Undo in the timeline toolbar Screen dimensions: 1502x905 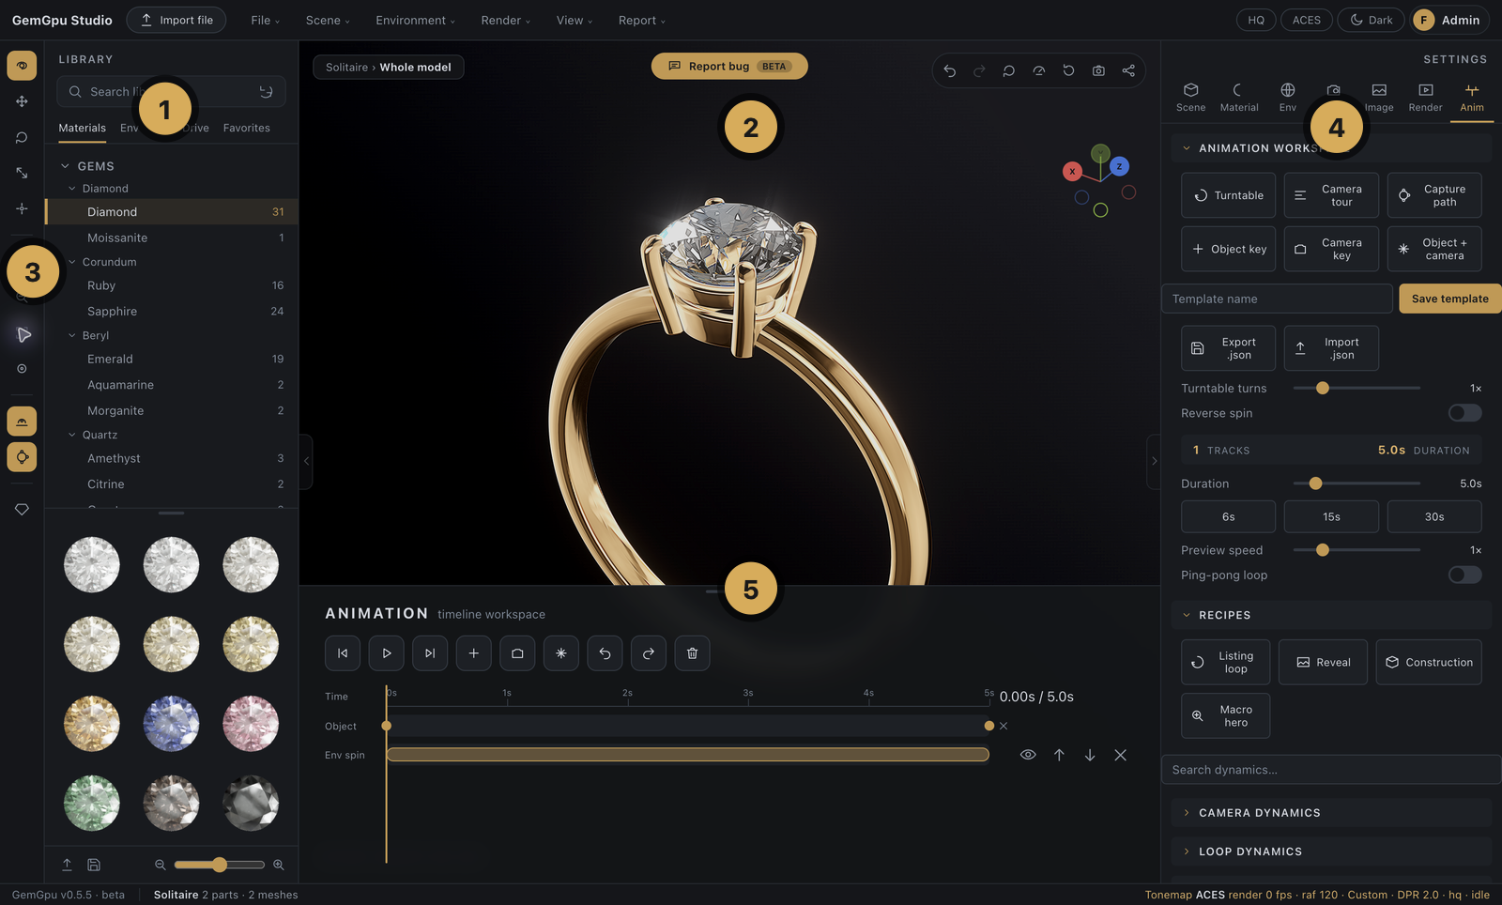tap(605, 653)
